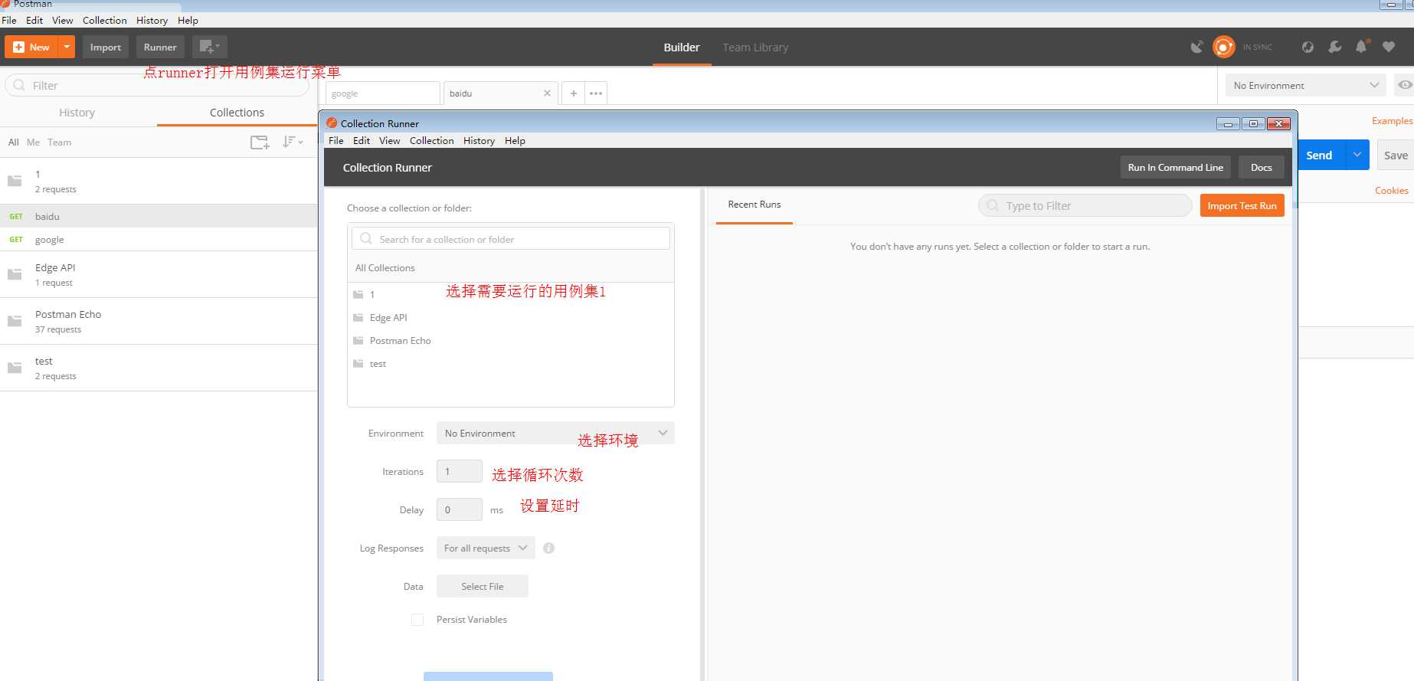
Task: Open the Send button dropdown arrow
Action: pos(1357,155)
